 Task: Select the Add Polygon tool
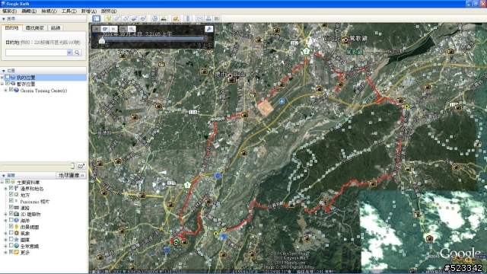pos(117,18)
